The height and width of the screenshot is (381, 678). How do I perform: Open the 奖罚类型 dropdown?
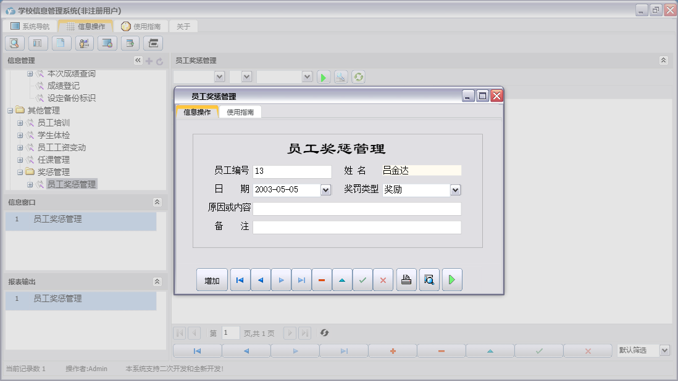pyautogui.click(x=456, y=190)
